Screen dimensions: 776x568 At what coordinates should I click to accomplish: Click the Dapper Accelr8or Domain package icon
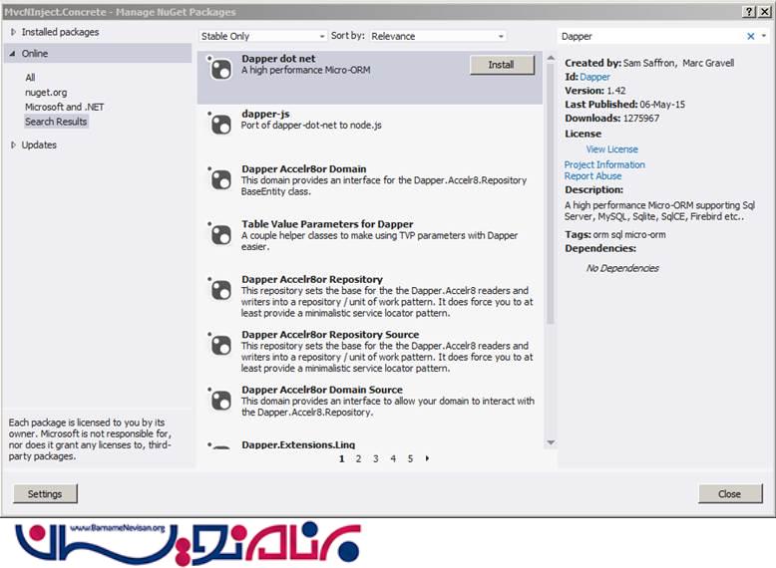pos(218,179)
